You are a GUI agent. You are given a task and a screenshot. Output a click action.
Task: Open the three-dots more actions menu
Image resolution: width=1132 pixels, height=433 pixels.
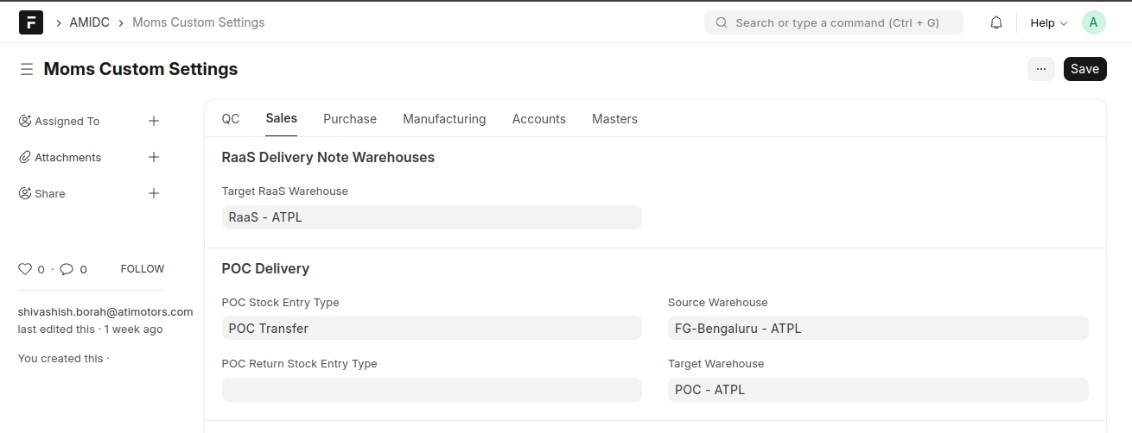click(1040, 69)
